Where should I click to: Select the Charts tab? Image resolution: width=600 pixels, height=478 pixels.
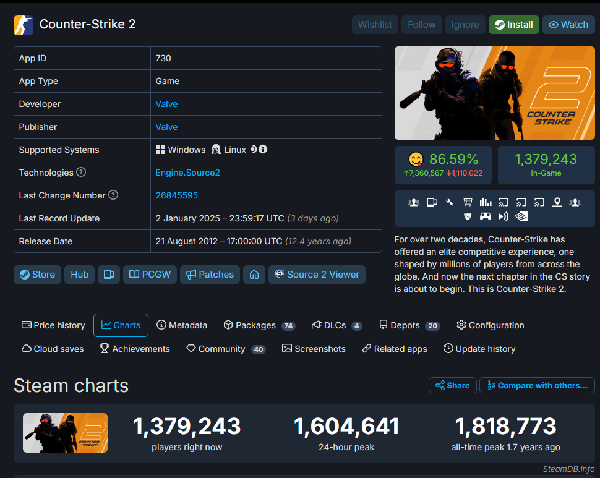click(121, 325)
